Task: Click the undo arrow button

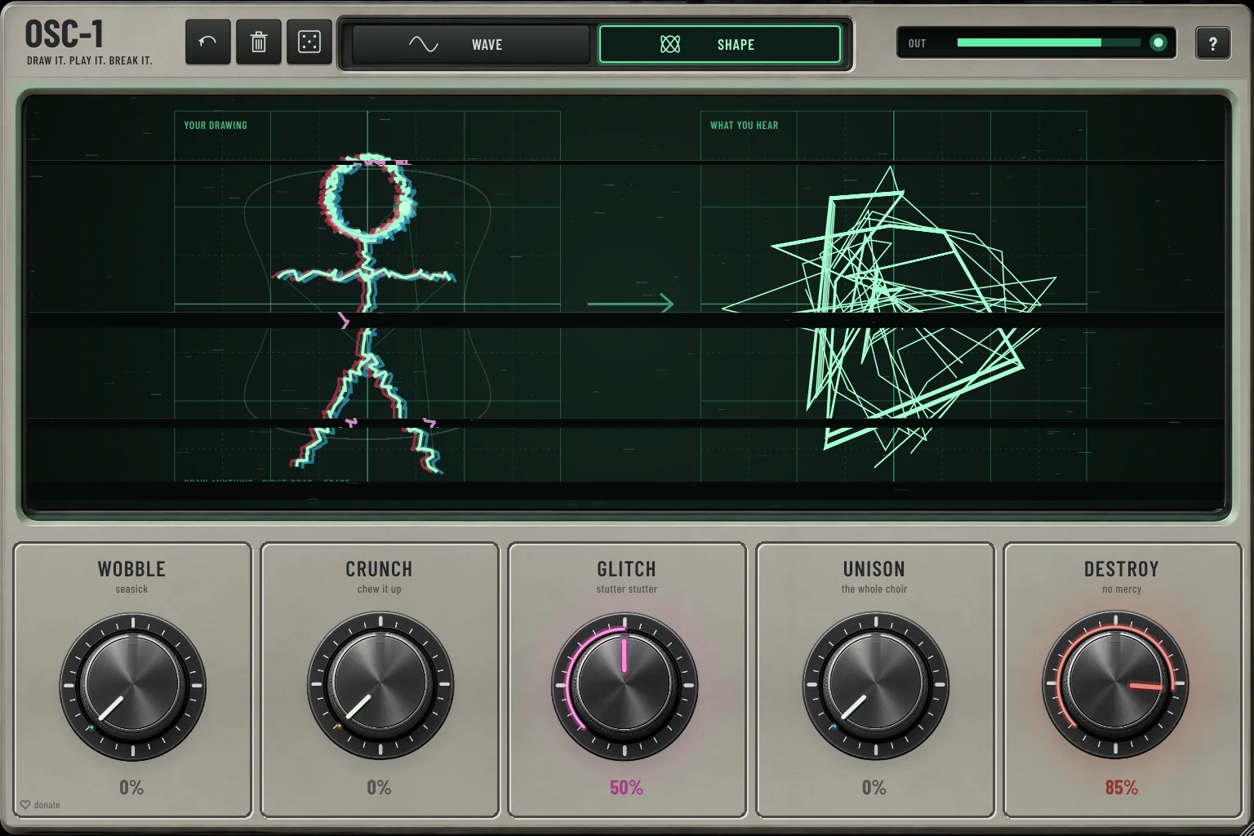Action: [x=207, y=42]
